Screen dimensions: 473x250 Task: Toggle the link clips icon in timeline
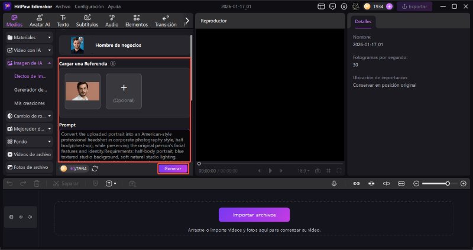click(x=357, y=183)
